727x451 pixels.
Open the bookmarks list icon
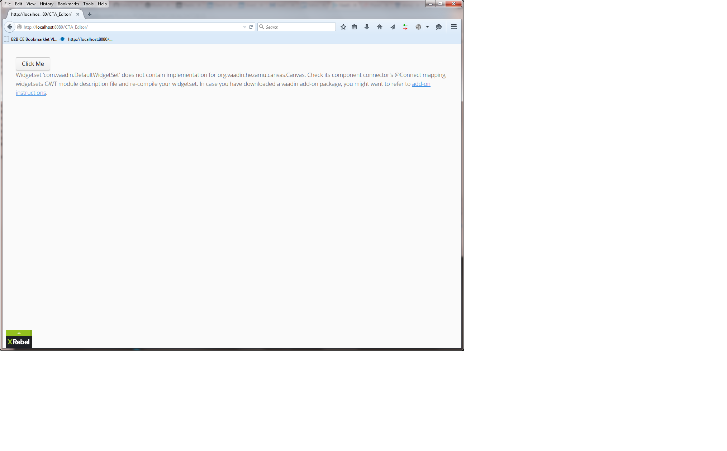[x=354, y=27]
